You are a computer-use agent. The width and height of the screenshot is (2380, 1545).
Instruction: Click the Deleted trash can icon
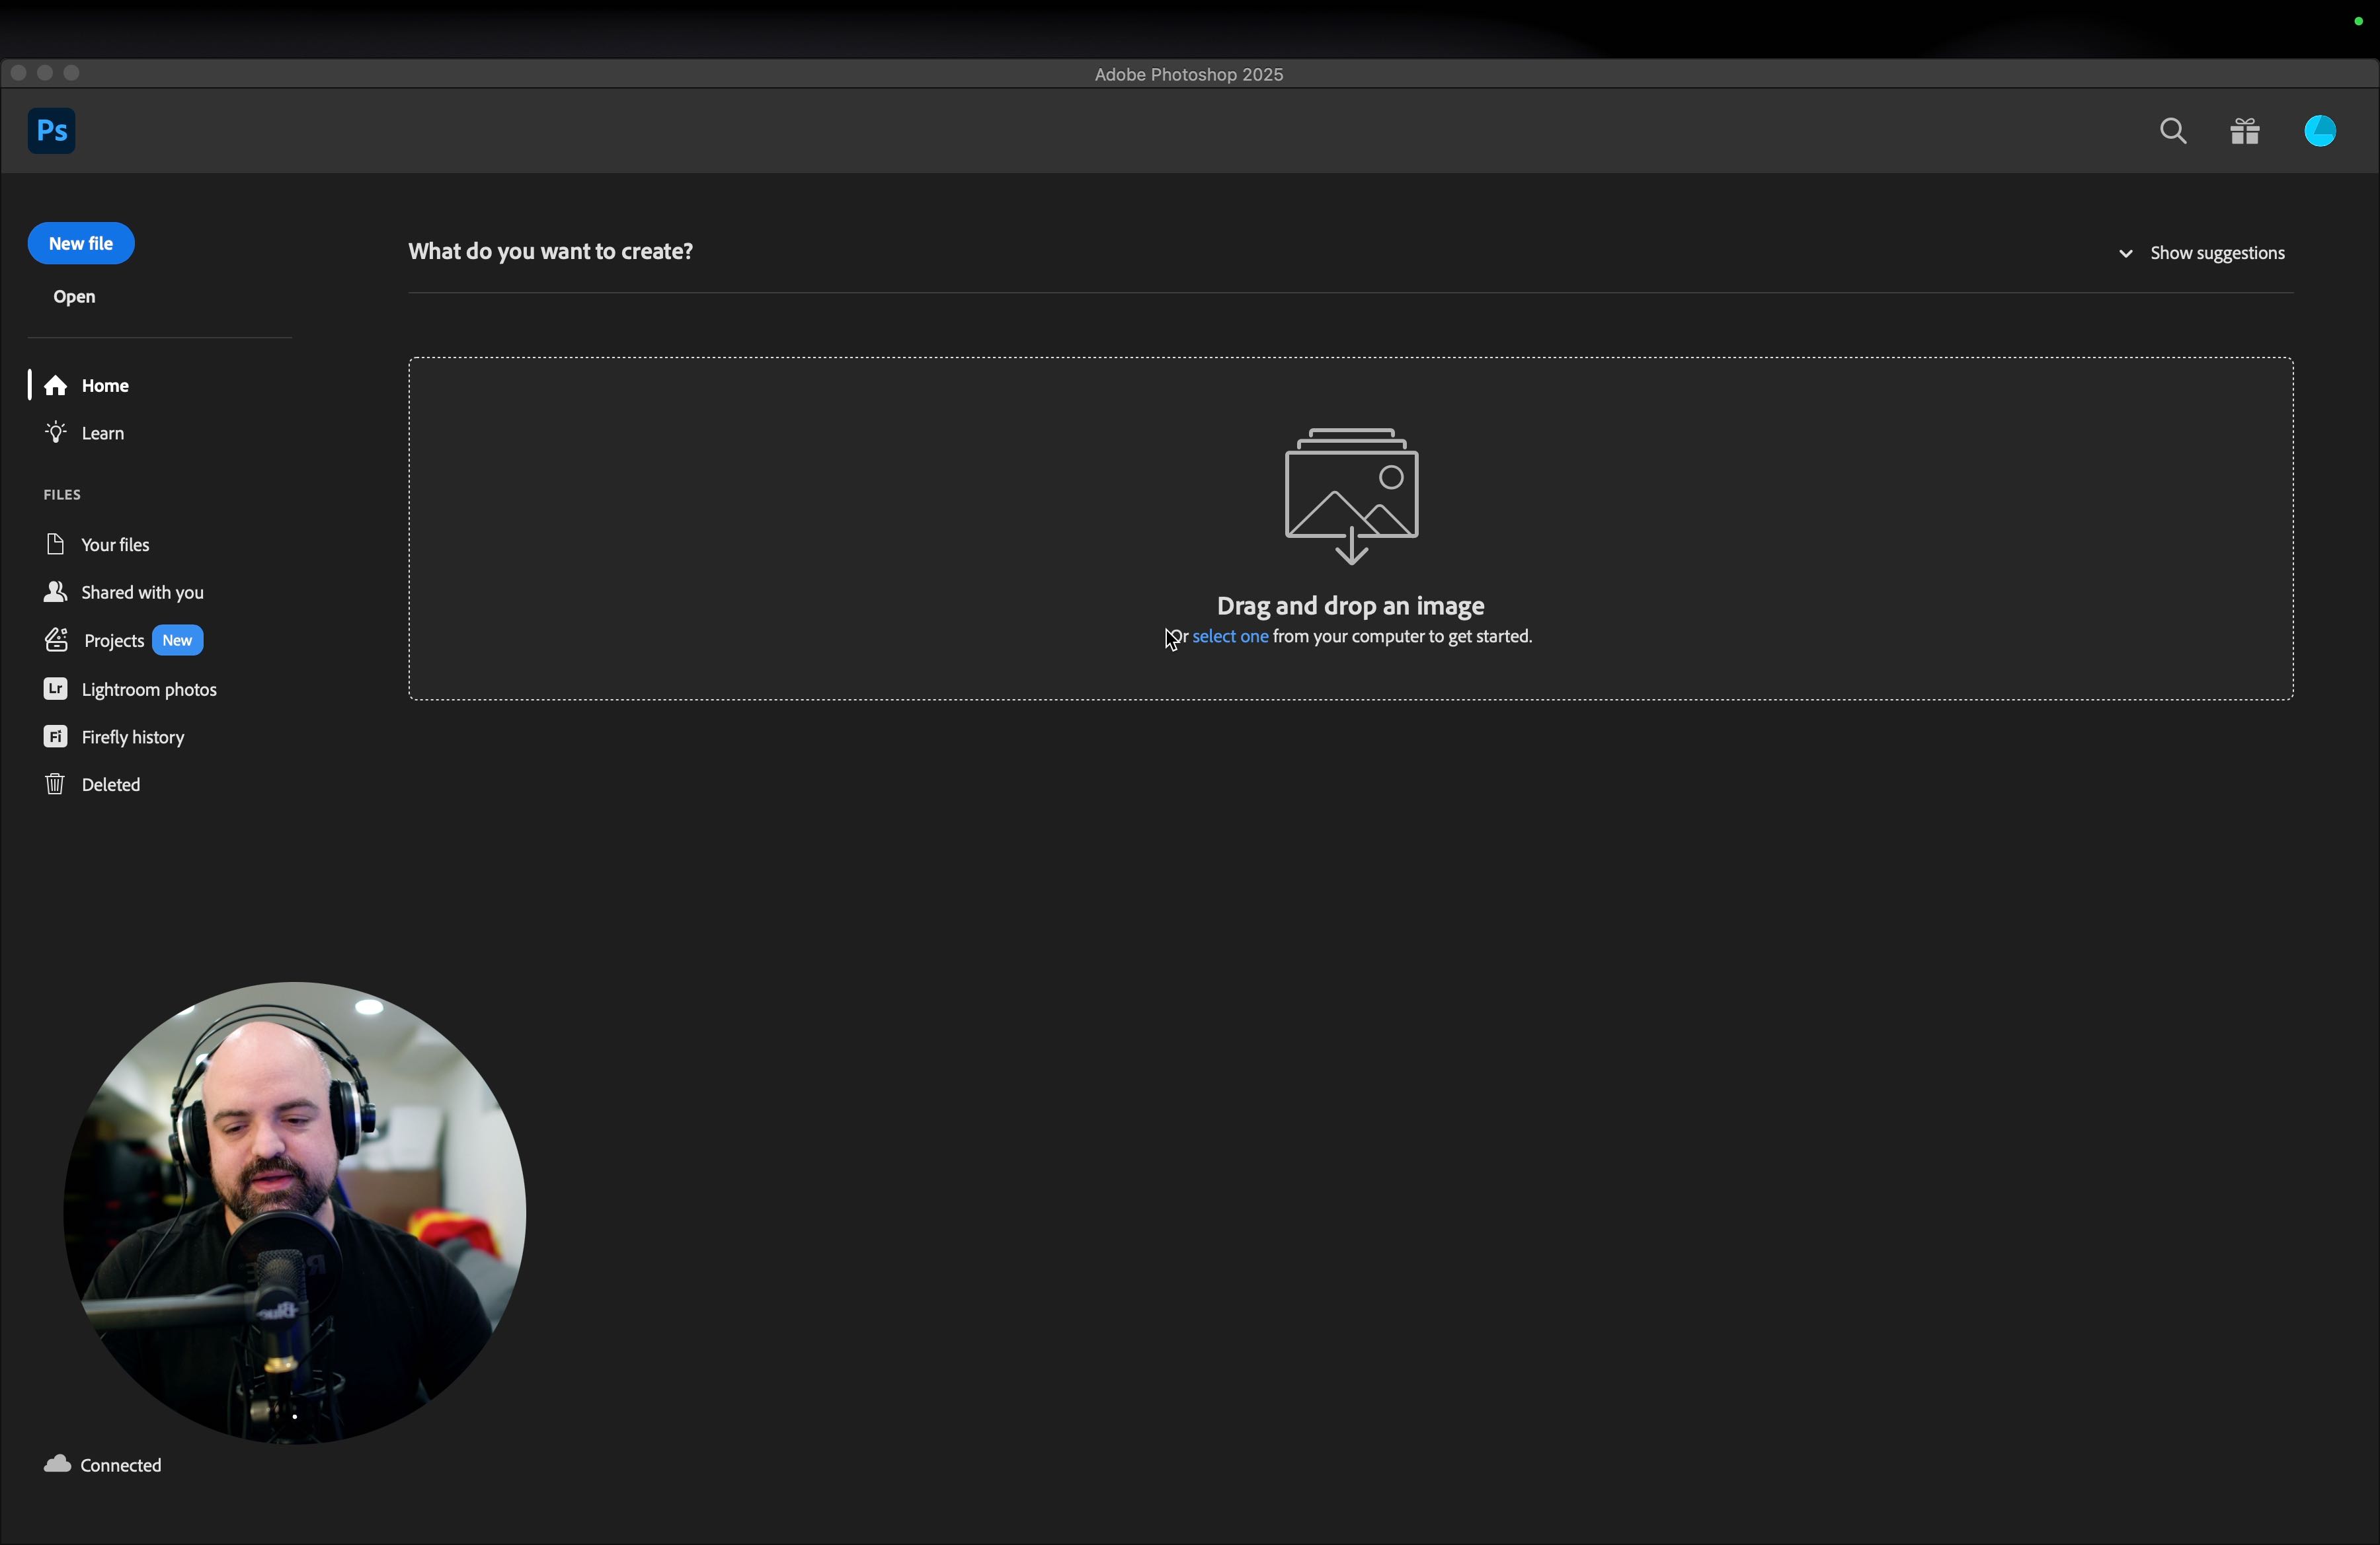(55, 784)
